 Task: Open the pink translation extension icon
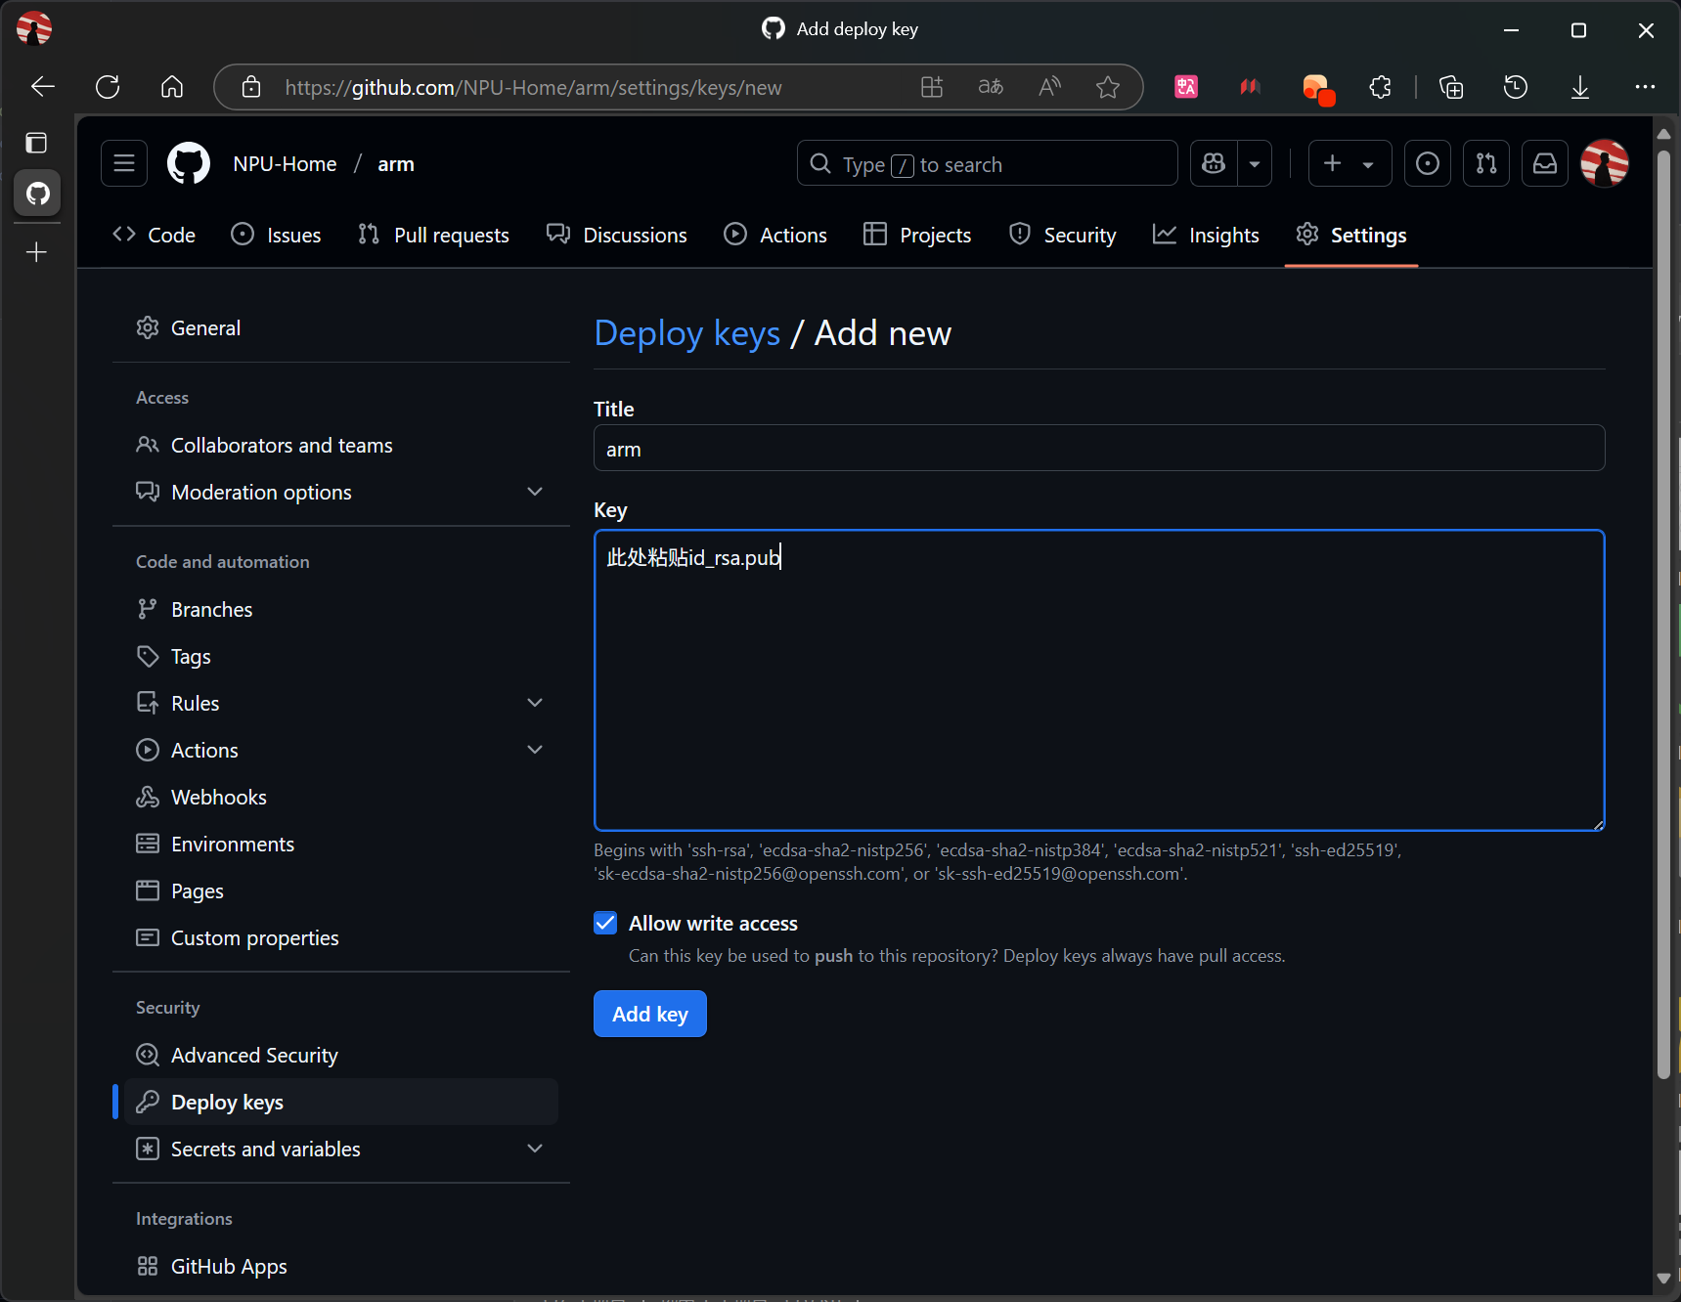tap(1186, 87)
